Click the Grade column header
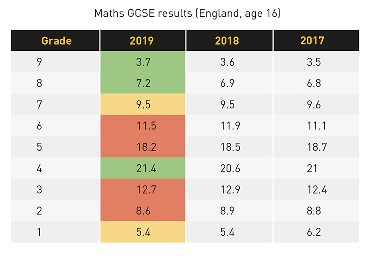 55,41
